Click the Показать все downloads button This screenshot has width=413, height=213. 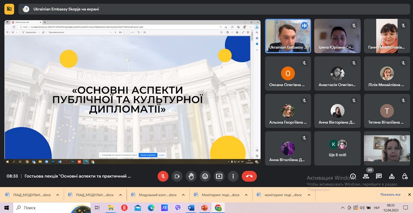point(390,194)
